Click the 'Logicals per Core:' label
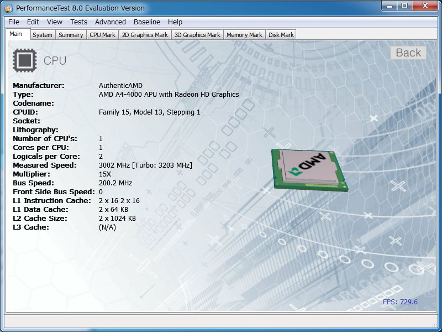442x332 pixels. (46, 157)
